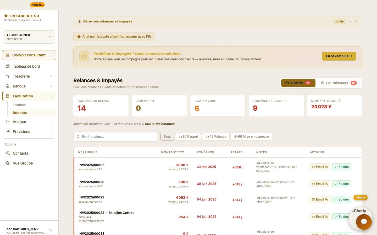Image resolution: width=377 pixels, height=235 pixels.
Task: Click Email IA for INV/2025/00023
Action: click(x=320, y=199)
